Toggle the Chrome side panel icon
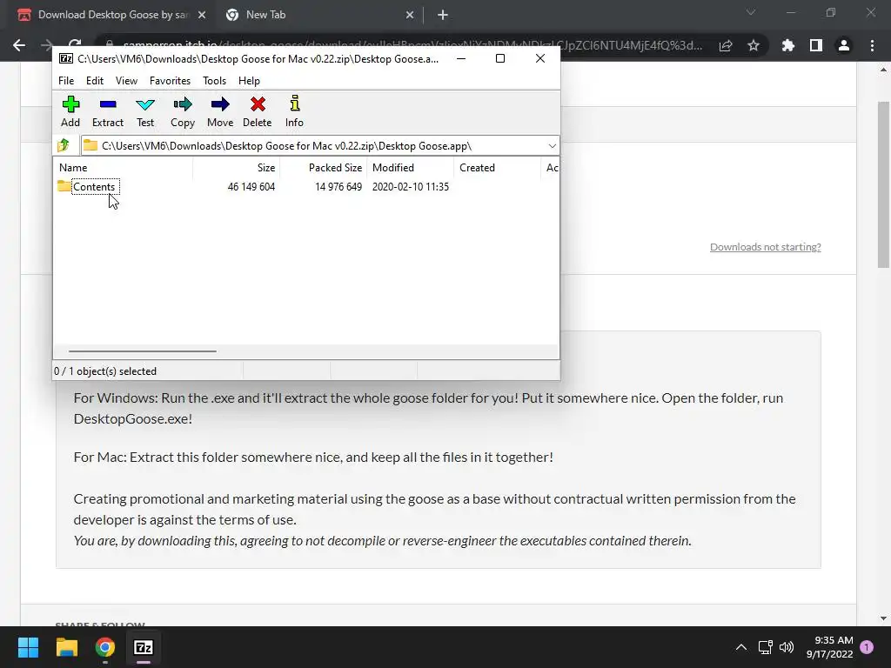This screenshot has width=891, height=668. coord(816,45)
